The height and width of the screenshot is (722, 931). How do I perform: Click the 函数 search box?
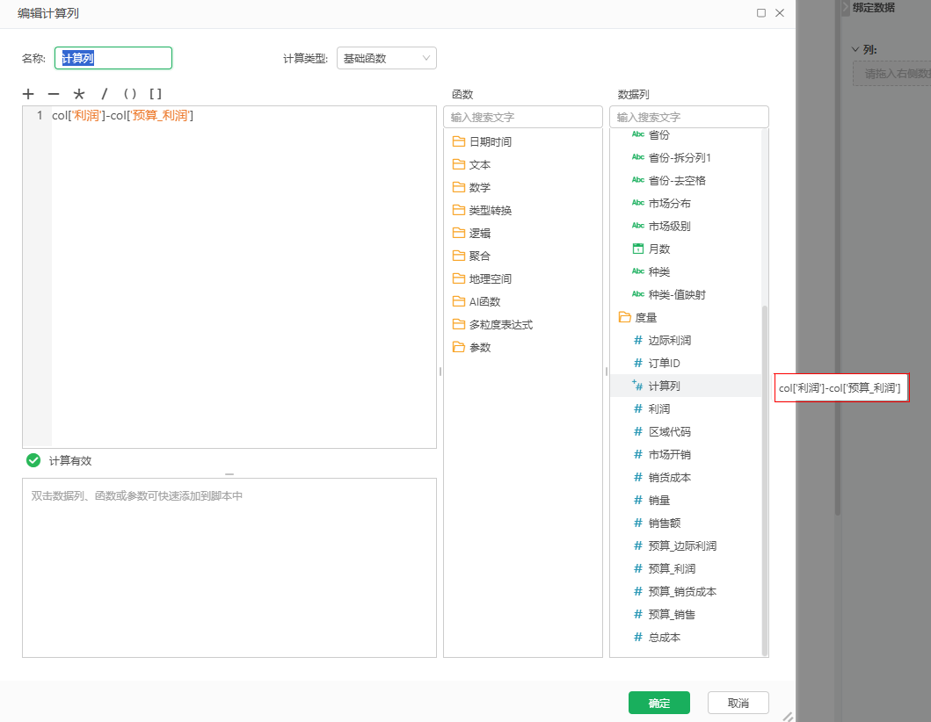point(523,117)
